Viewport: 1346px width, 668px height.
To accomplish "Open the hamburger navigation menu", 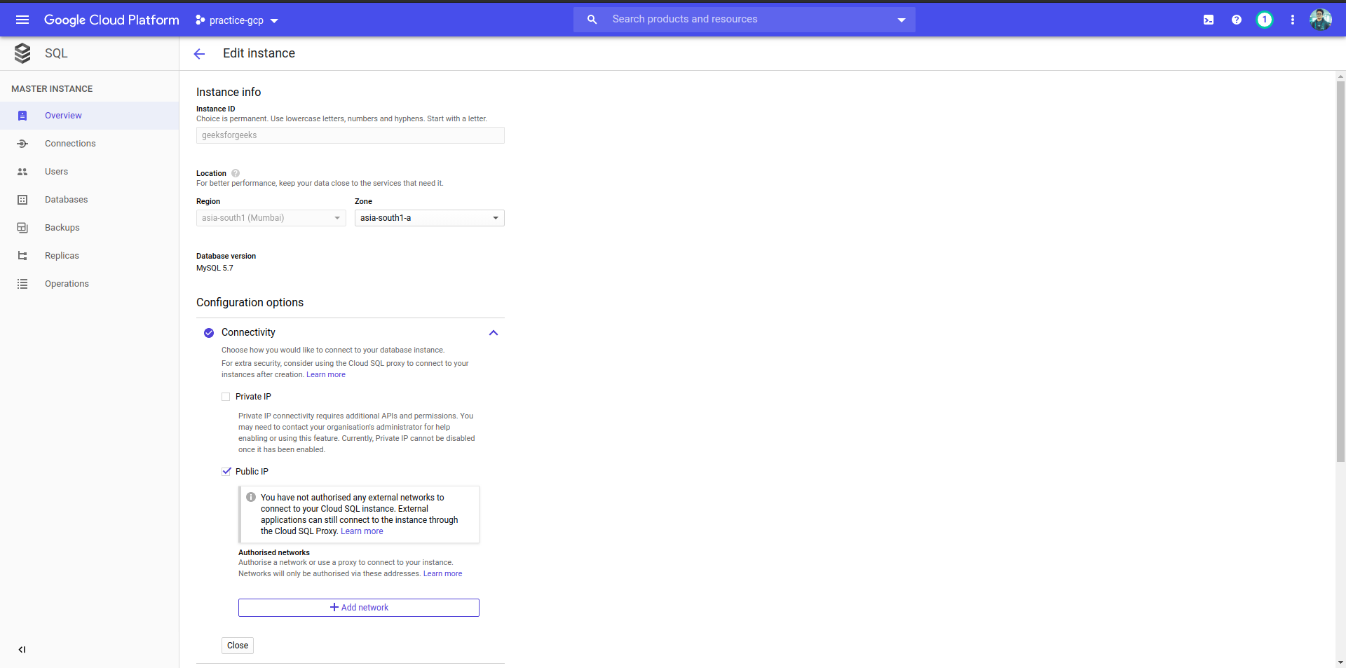I will pos(22,20).
